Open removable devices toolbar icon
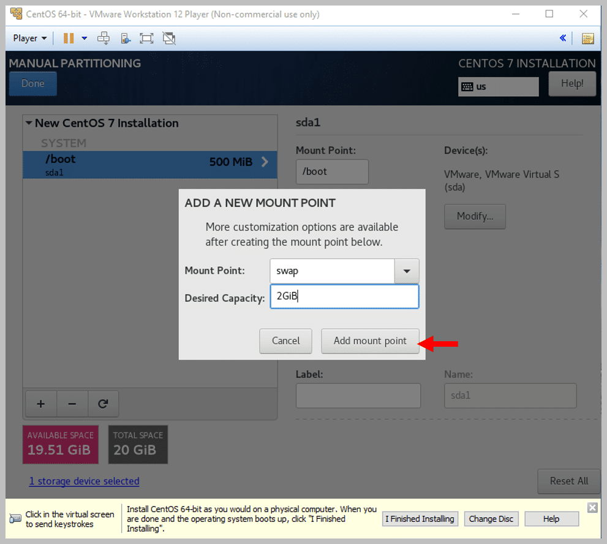Screen dimensions: 607x544 [x=126, y=39]
